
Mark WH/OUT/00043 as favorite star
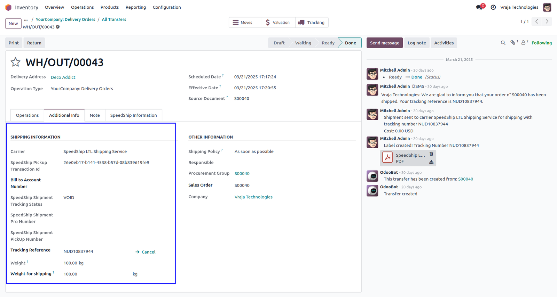(x=15, y=62)
